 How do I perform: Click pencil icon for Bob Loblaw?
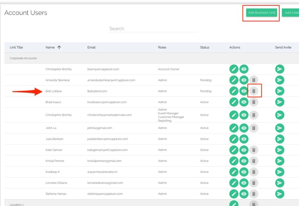pyautogui.click(x=234, y=91)
